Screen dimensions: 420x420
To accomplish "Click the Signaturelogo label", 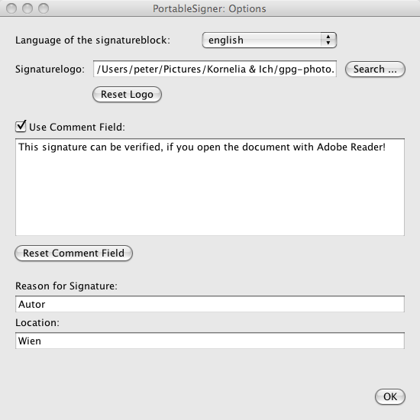I will (50, 69).
